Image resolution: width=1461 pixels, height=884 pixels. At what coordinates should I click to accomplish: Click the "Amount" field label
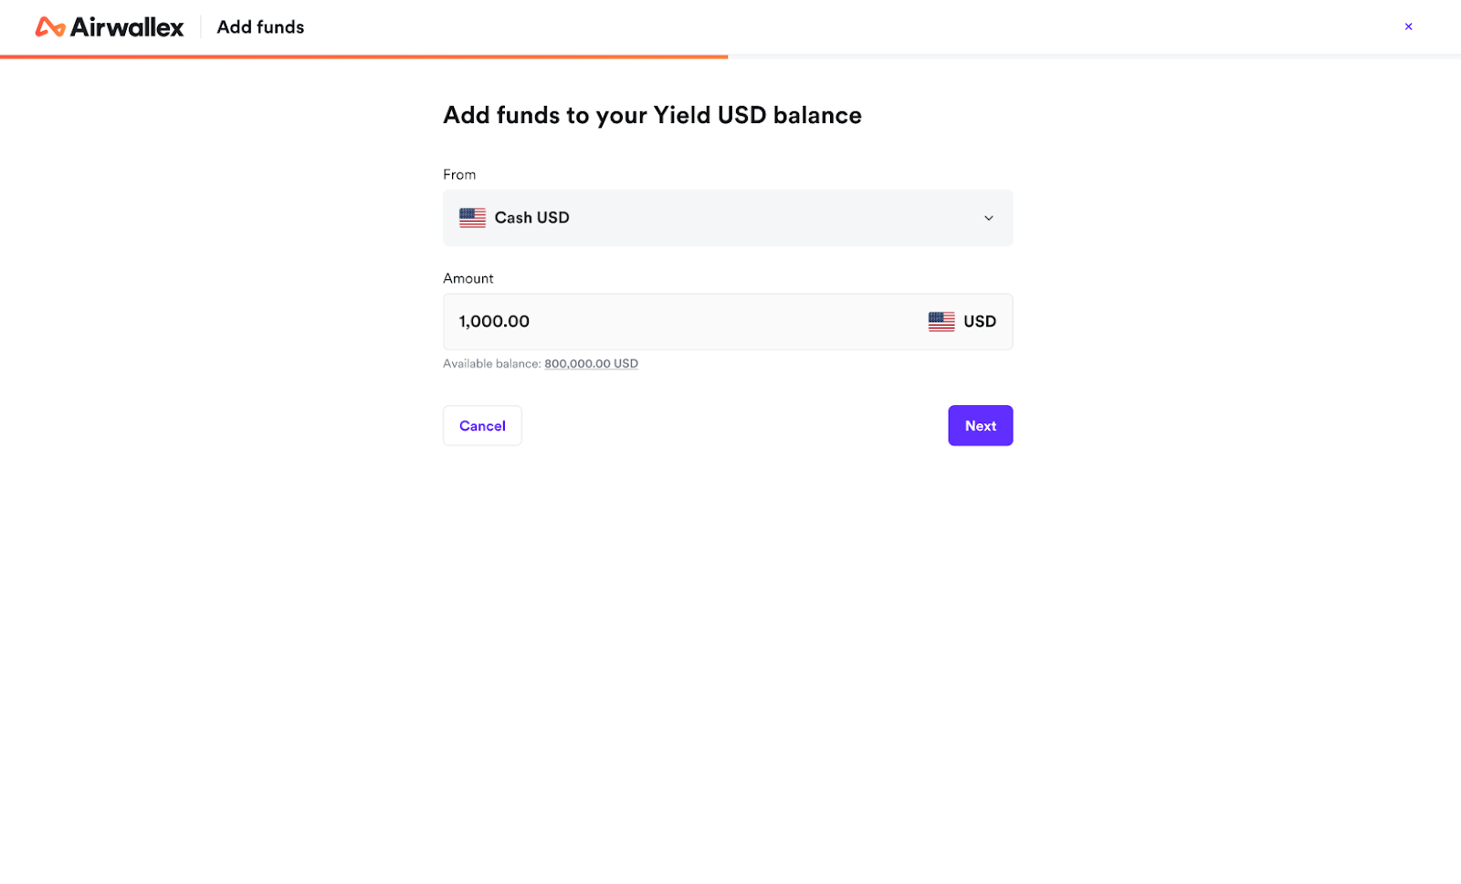(468, 278)
